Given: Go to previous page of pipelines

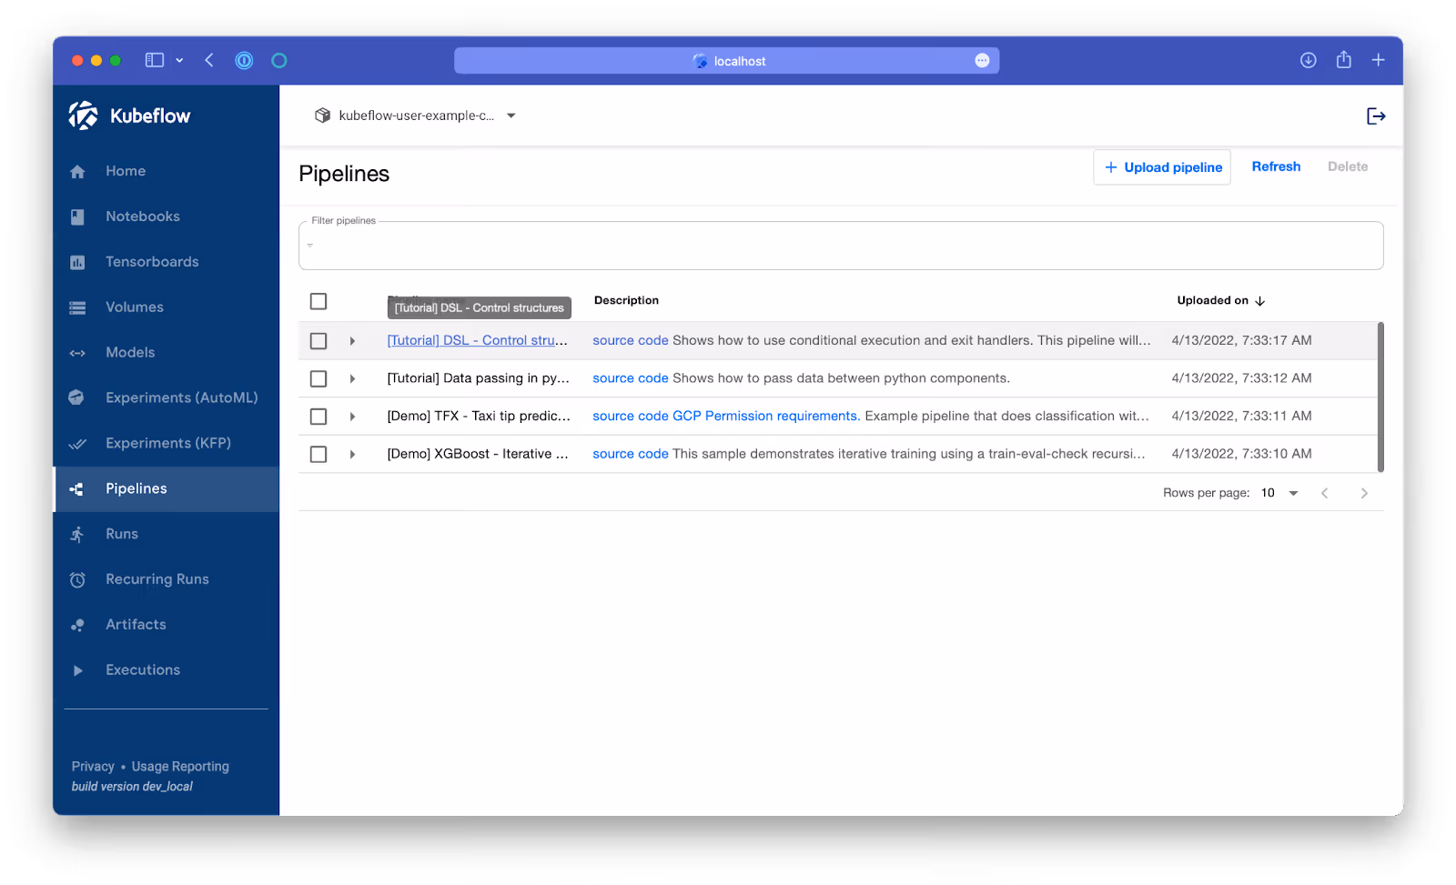Looking at the screenshot, I should click(x=1325, y=493).
